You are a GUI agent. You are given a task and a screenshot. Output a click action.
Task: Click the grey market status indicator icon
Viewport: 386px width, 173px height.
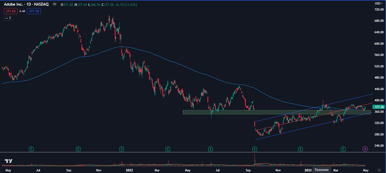click(54, 5)
